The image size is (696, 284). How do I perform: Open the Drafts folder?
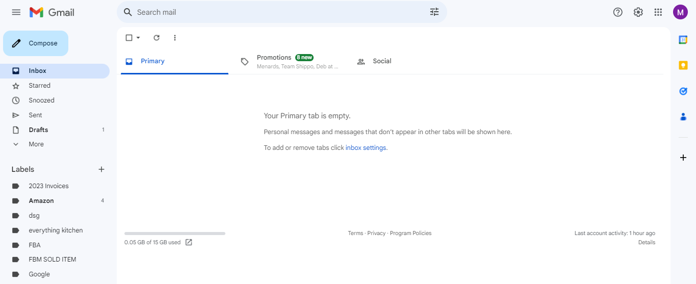[55, 130]
